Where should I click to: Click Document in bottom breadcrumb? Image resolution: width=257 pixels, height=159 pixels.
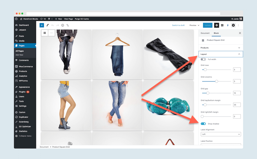point(44,147)
